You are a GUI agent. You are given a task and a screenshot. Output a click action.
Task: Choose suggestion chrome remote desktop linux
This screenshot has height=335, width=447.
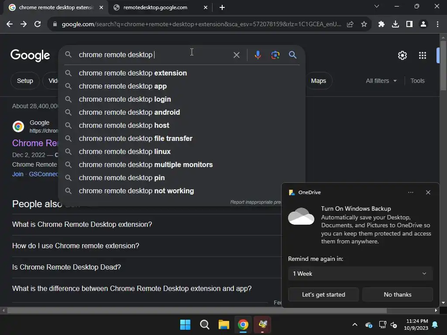182,152
